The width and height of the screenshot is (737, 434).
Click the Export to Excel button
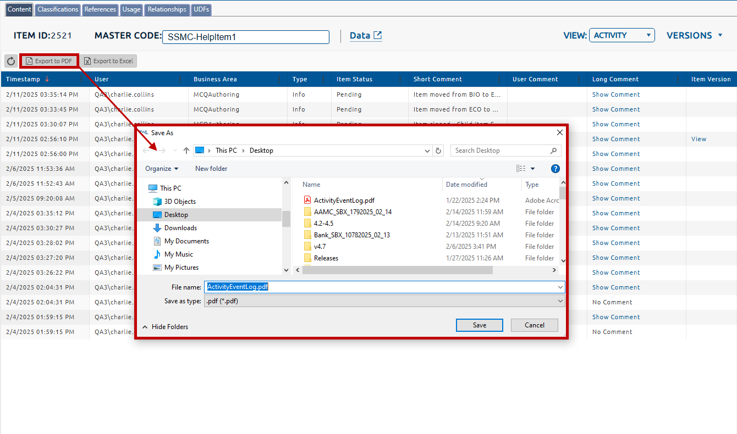point(108,61)
